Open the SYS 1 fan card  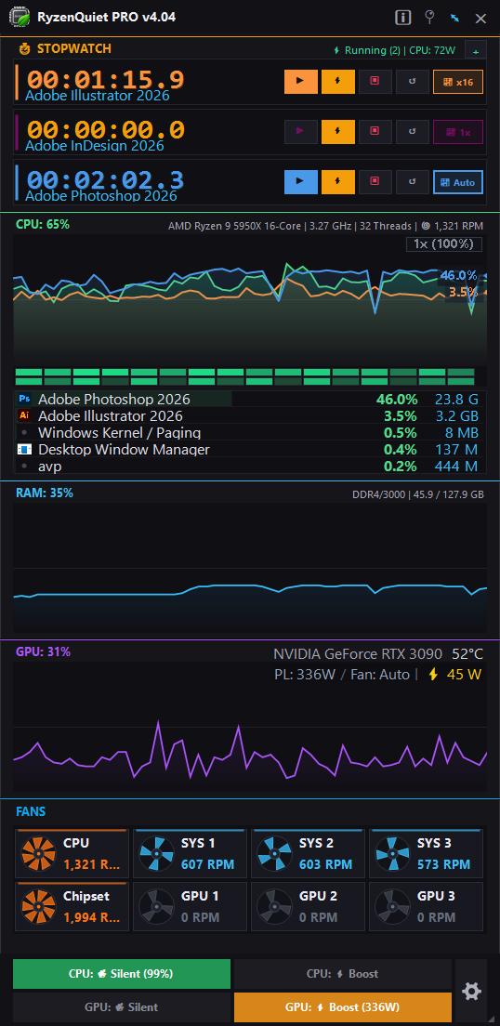coord(191,853)
